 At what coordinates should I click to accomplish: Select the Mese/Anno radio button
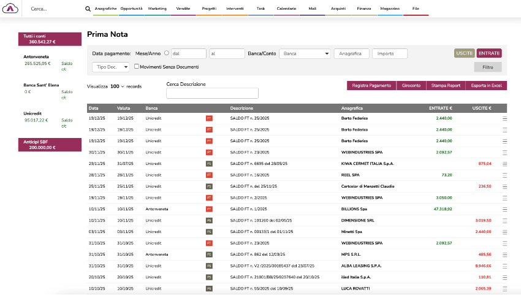point(167,53)
